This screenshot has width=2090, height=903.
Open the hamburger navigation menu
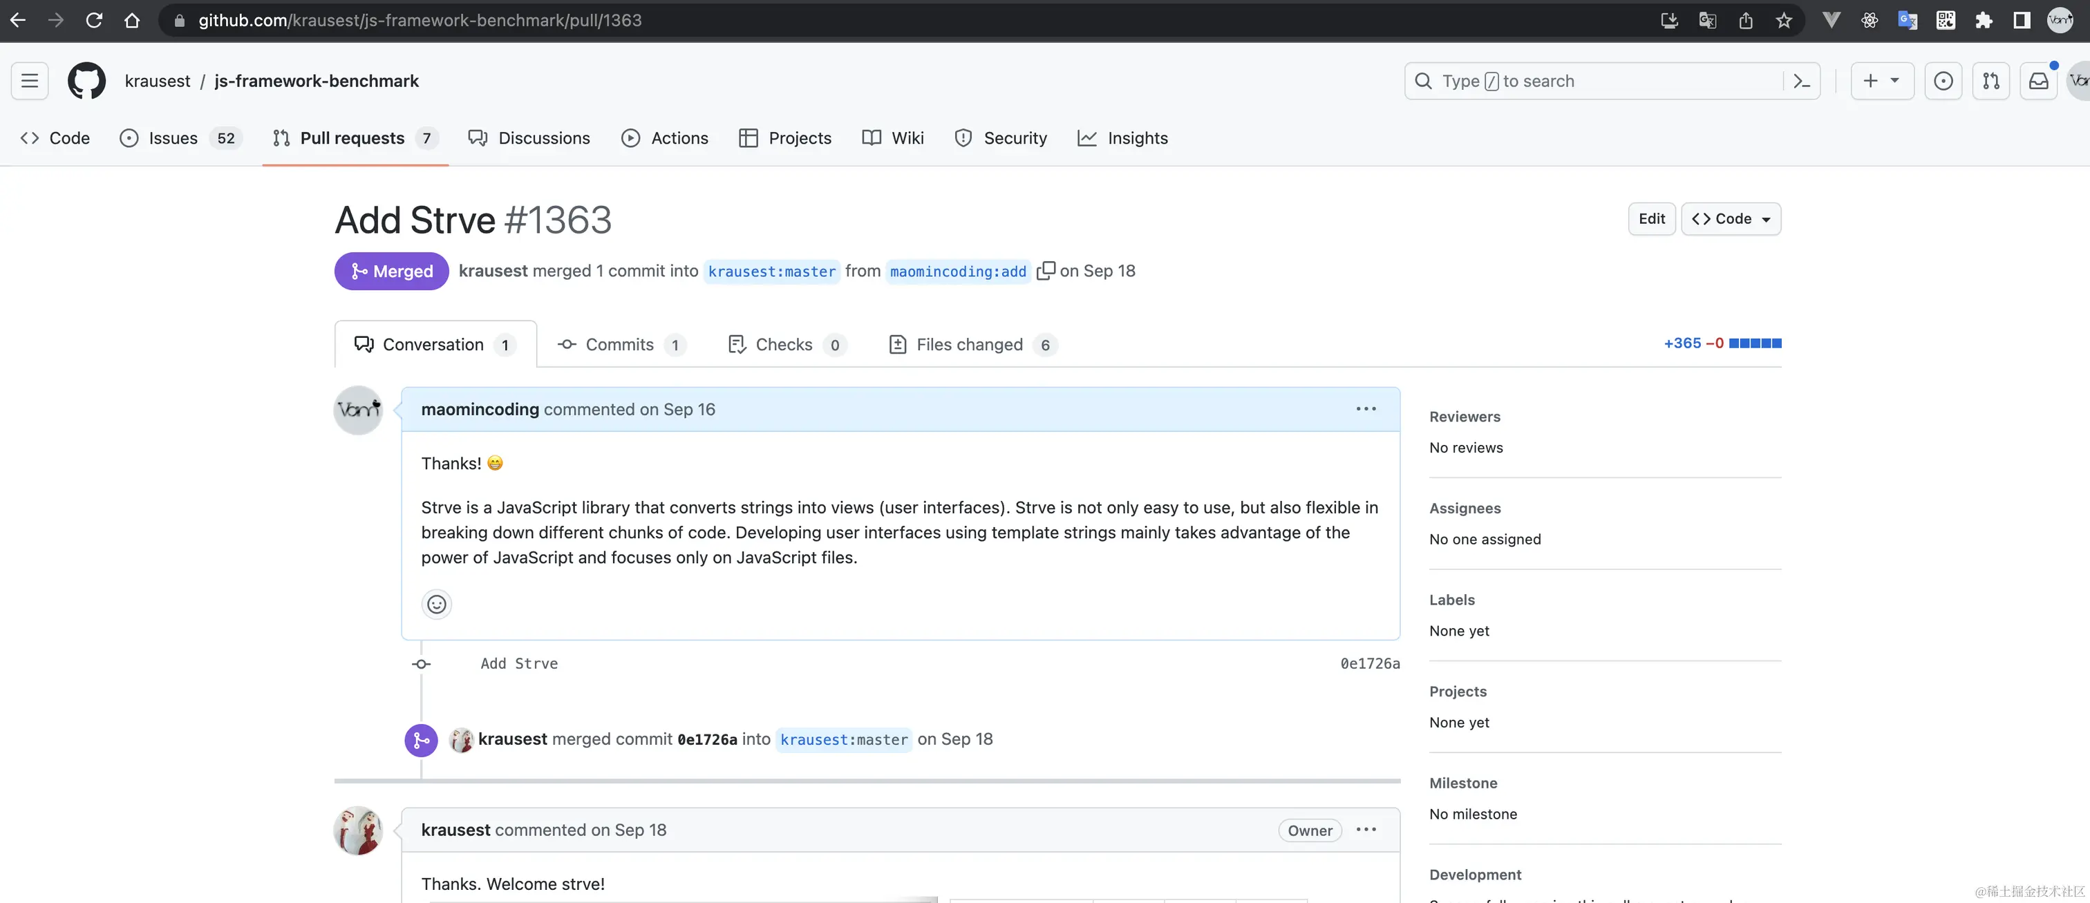(30, 81)
